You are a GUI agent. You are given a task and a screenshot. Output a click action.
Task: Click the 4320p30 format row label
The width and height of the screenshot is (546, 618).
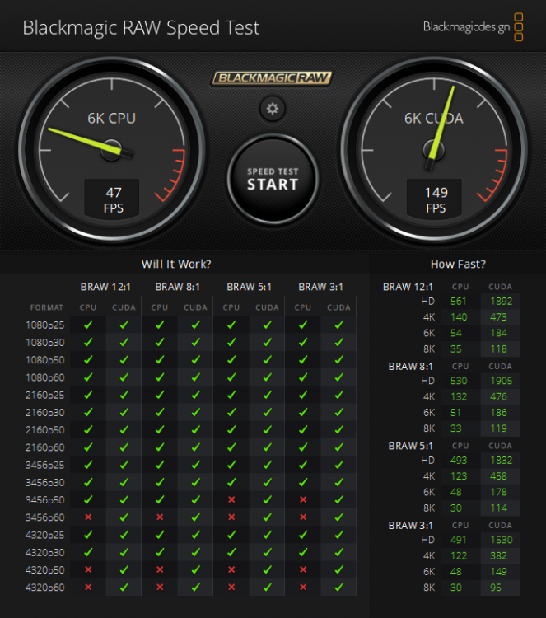(x=45, y=553)
